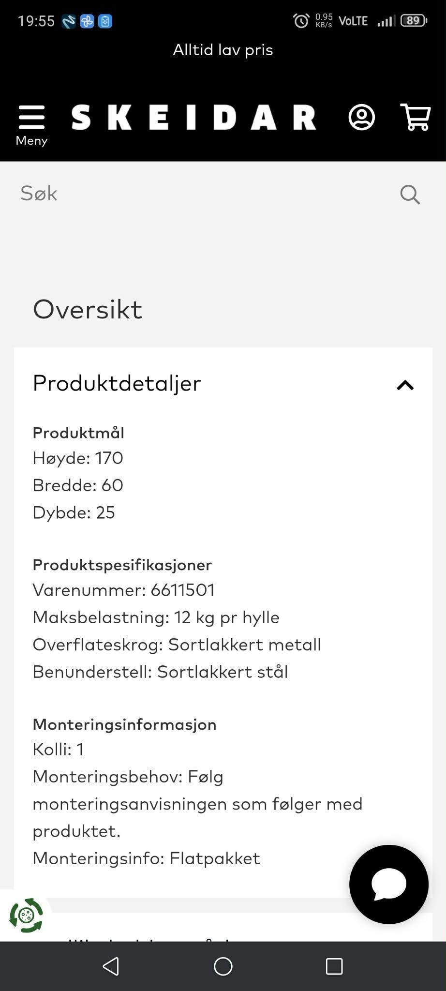Tap the Android recent apps square
This screenshot has height=991, width=446.
click(x=334, y=966)
